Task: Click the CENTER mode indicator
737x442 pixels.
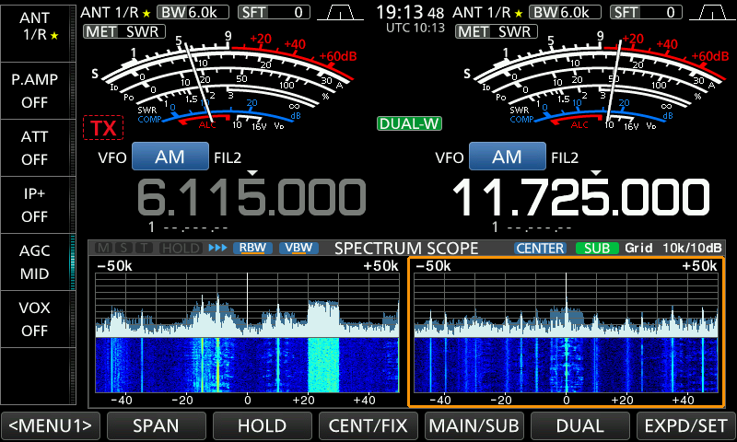Action: (540, 248)
